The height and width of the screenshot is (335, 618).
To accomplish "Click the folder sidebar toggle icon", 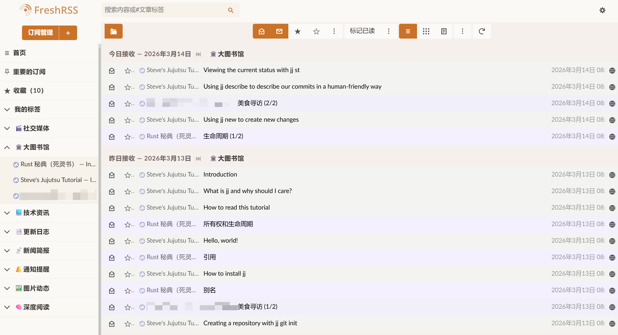I will point(113,31).
